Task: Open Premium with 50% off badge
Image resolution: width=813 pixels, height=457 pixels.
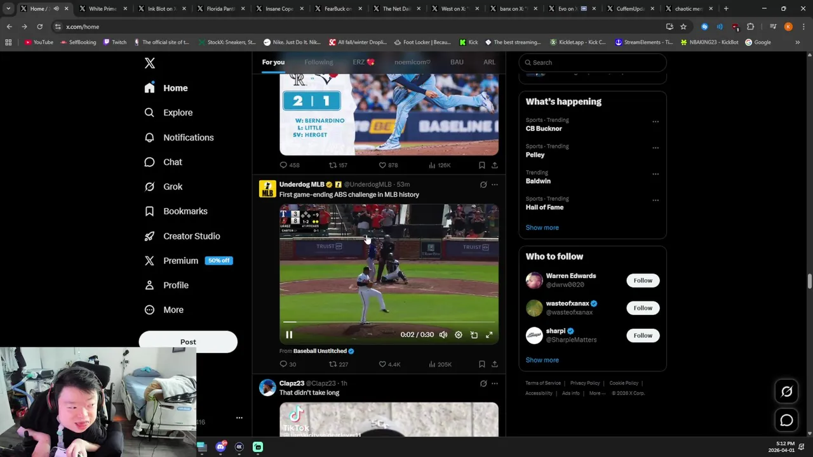Action: (x=188, y=261)
